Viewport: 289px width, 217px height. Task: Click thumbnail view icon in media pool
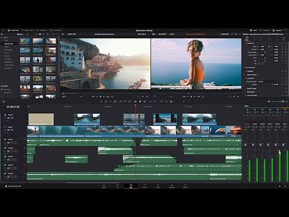(x=40, y=34)
